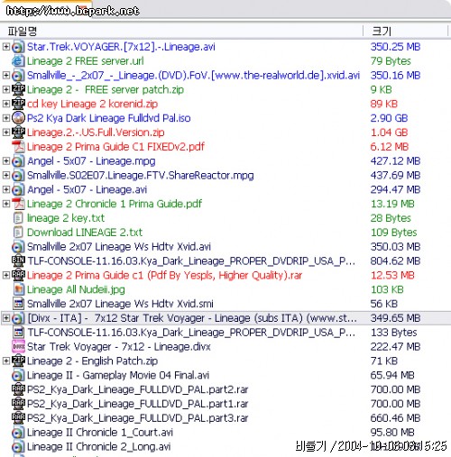Click the 65.94 MB size value
The width and height of the screenshot is (451, 457).
(392, 375)
